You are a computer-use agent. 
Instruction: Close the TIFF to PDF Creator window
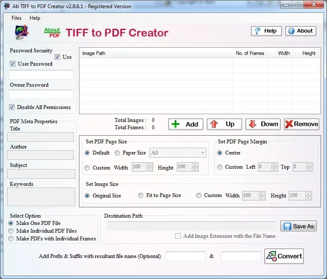(x=313, y=5)
